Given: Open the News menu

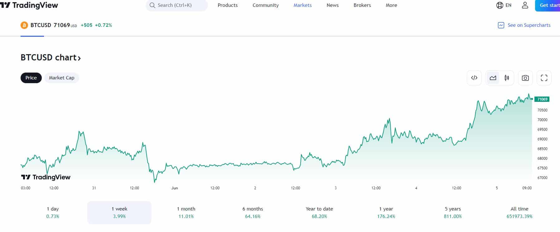Looking at the screenshot, I should (333, 5).
